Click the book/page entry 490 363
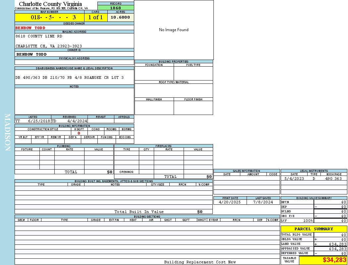 click(333, 179)
